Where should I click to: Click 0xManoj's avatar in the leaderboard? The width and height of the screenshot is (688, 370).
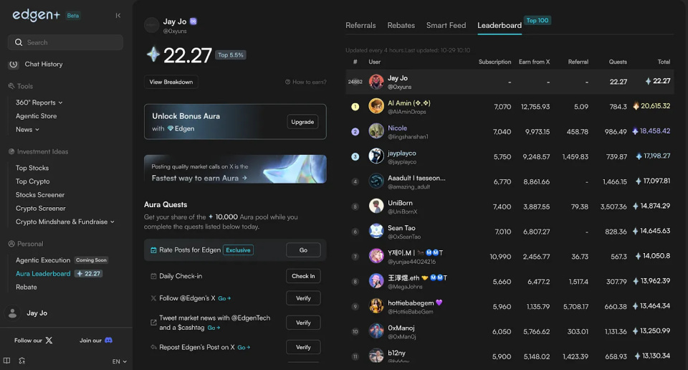pos(376,331)
